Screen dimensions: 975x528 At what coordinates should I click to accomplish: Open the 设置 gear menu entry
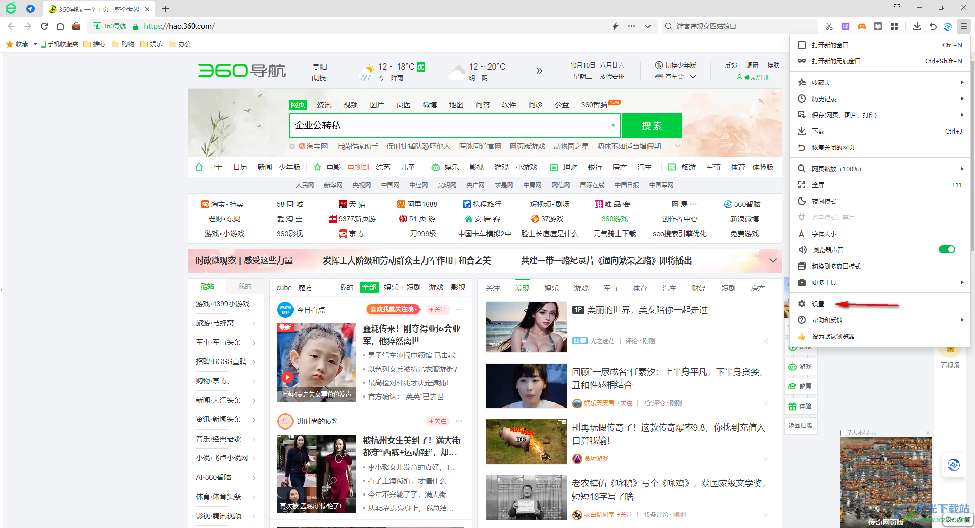(x=818, y=304)
